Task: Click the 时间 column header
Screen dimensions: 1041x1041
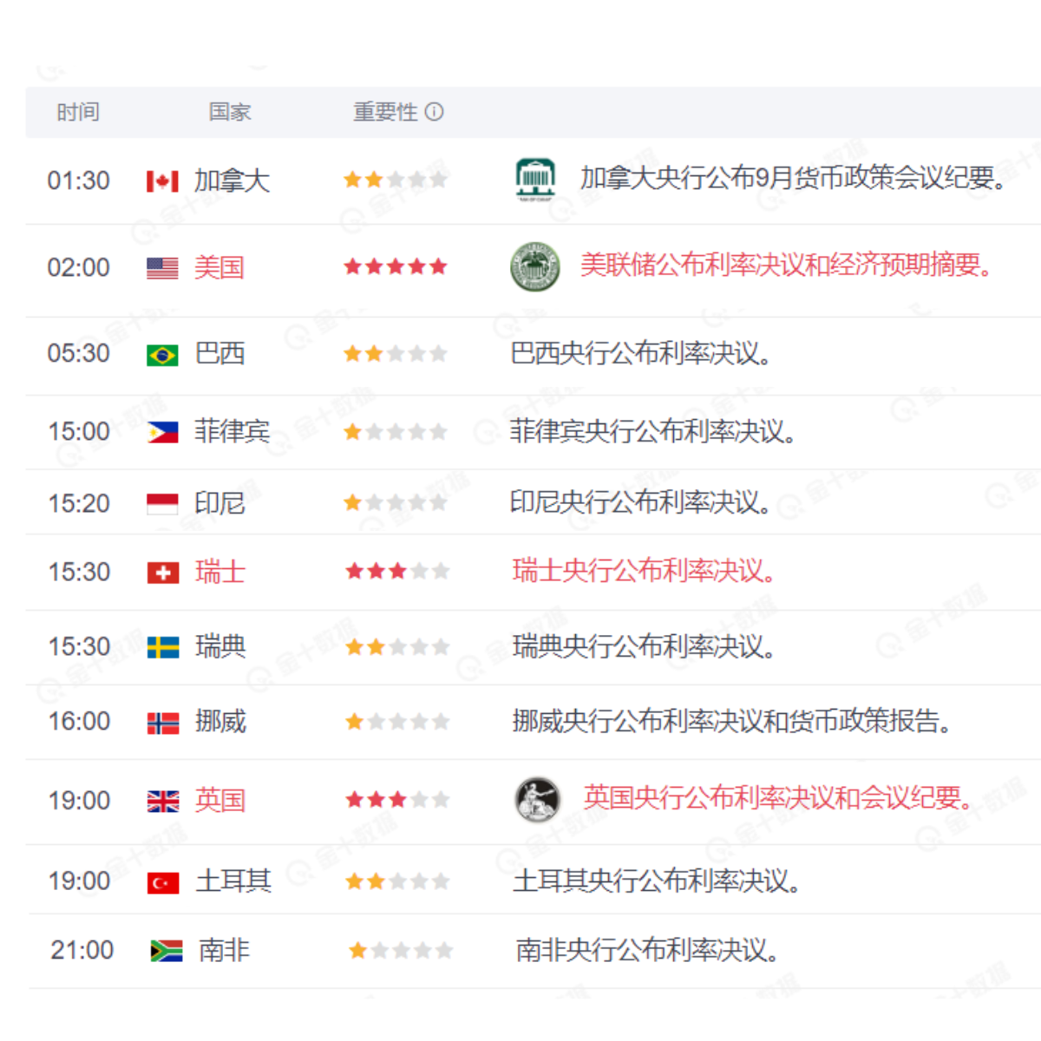Action: tap(78, 112)
